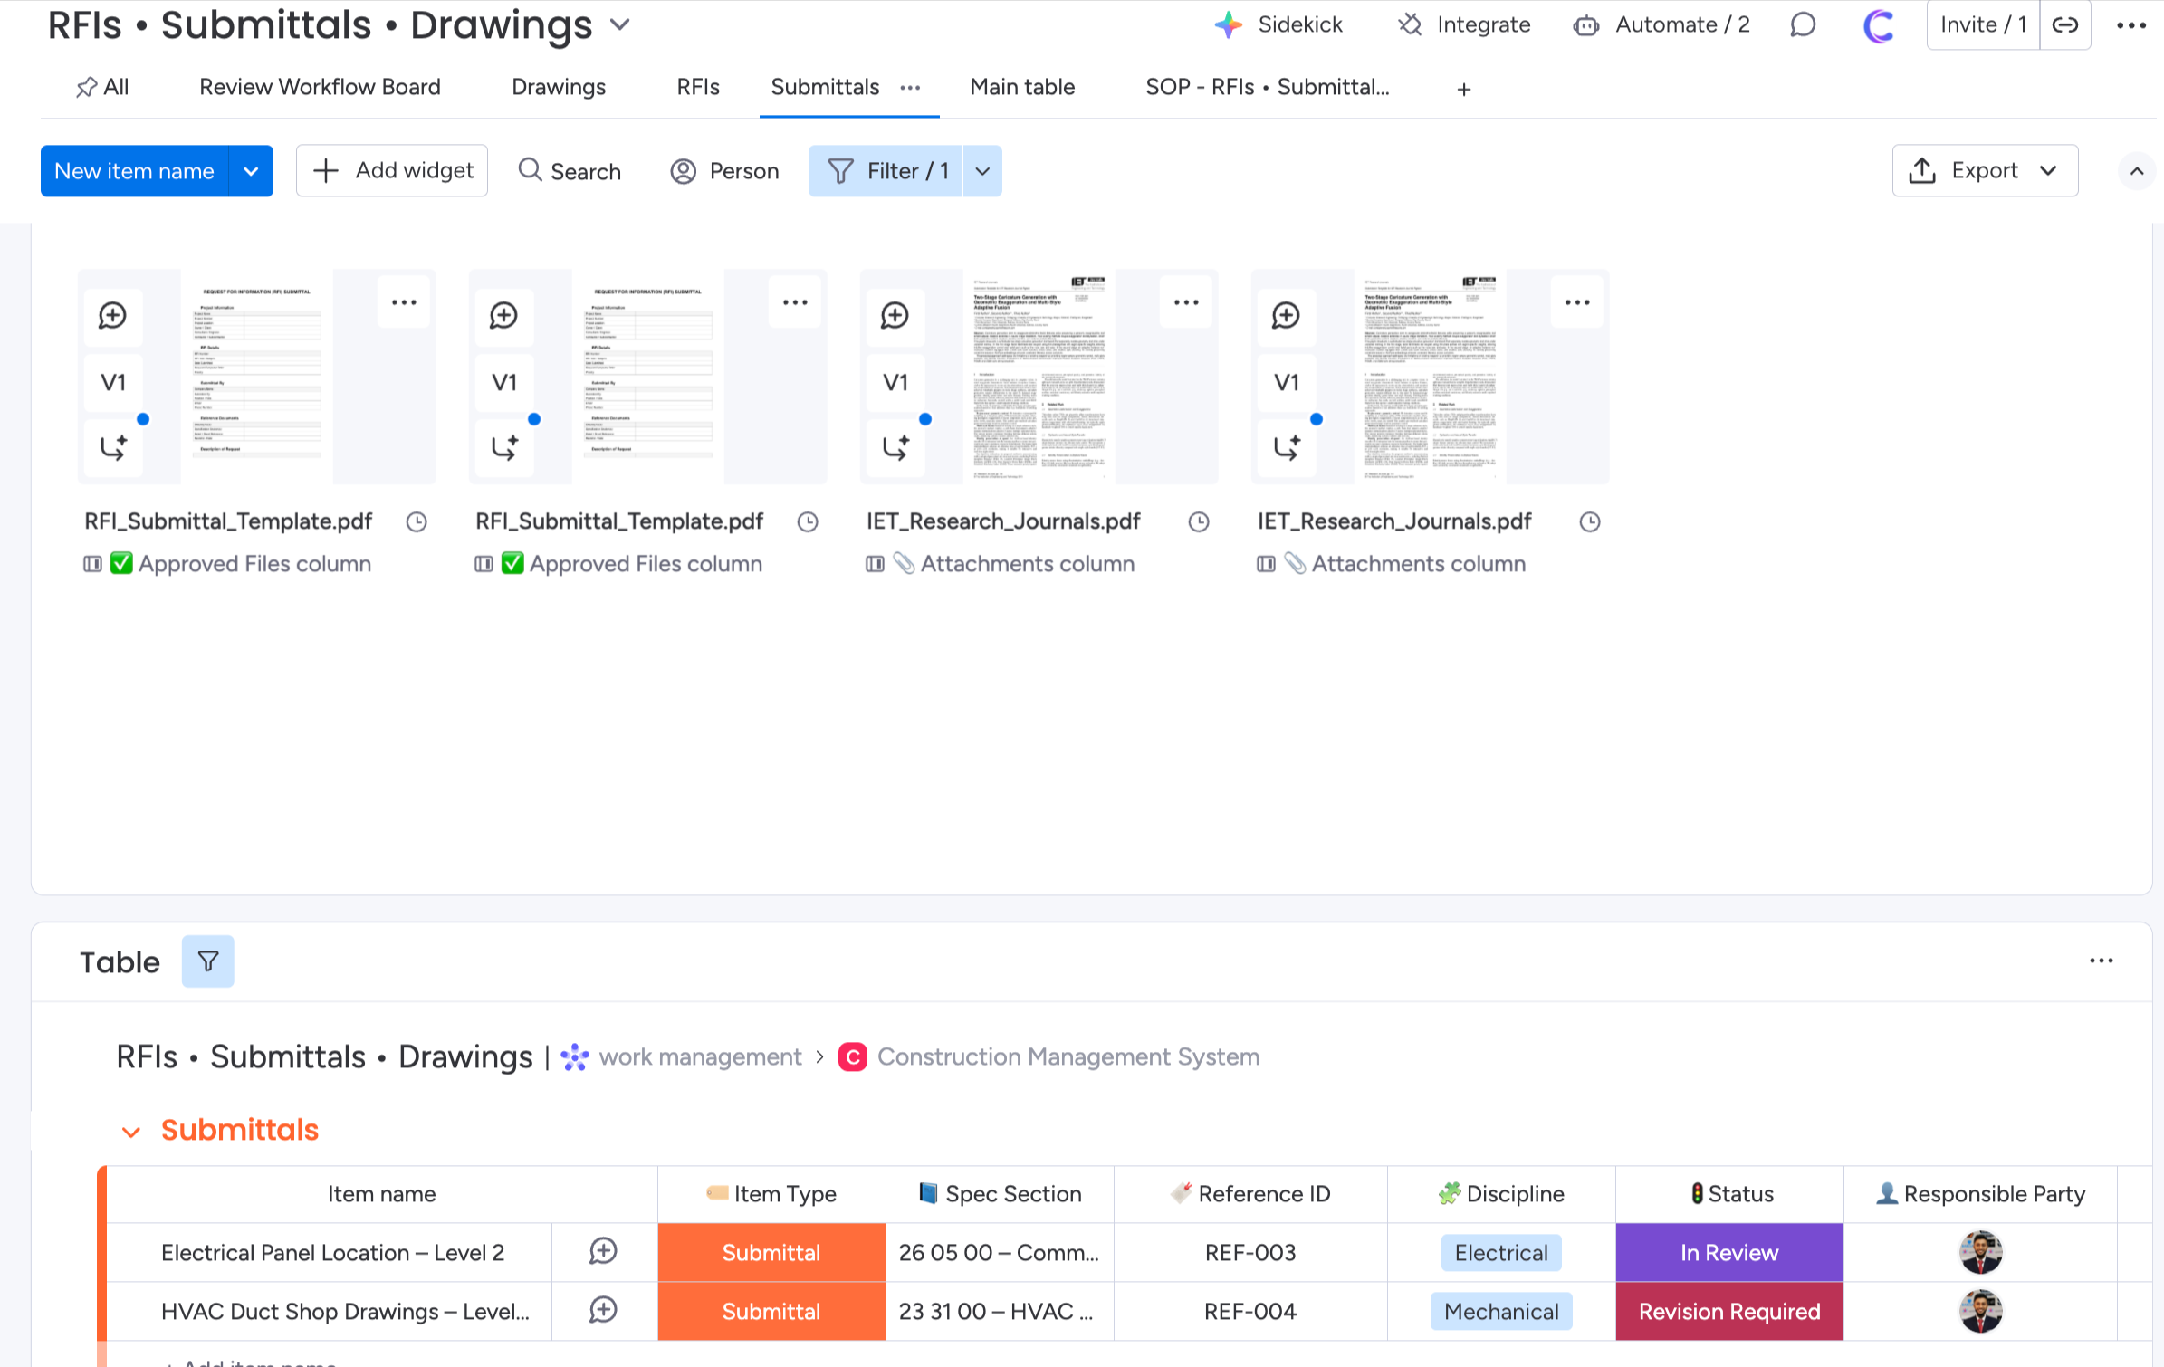Screen dimensions: 2164x1367
Task: Click the Add widget button
Action: (x=392, y=171)
